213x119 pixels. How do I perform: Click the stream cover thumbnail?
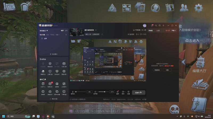coord(77,32)
